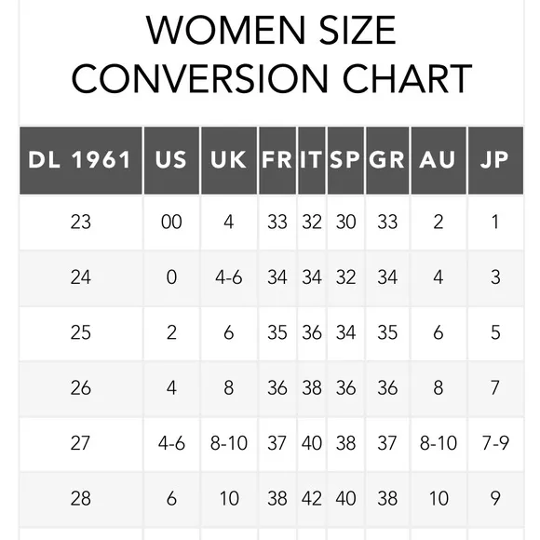The height and width of the screenshot is (540, 540).
Task: Select DL 1961 size 23 cell
Action: (81, 223)
